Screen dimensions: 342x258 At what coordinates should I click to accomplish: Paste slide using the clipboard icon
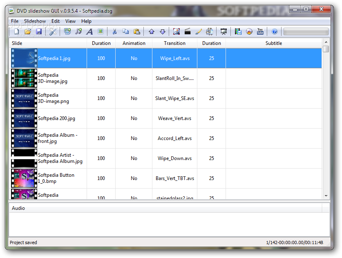point(137,31)
